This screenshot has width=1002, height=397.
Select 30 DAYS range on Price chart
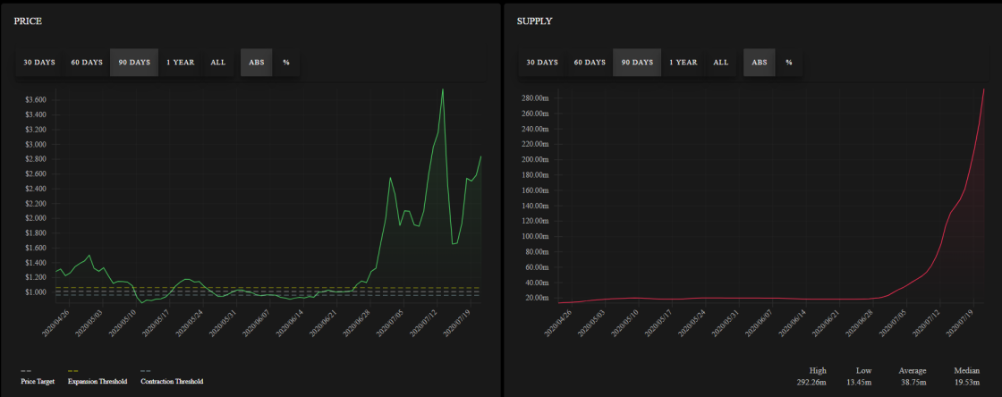tap(39, 63)
